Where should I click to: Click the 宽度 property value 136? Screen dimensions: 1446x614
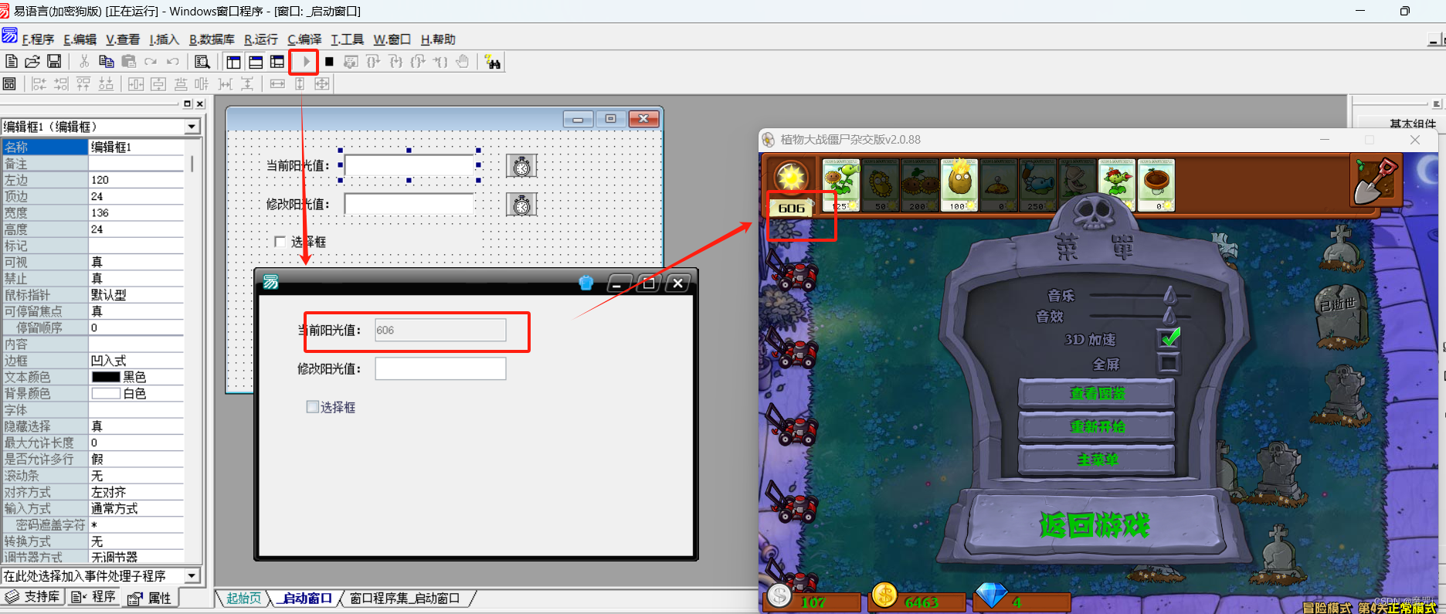pyautogui.click(x=136, y=212)
